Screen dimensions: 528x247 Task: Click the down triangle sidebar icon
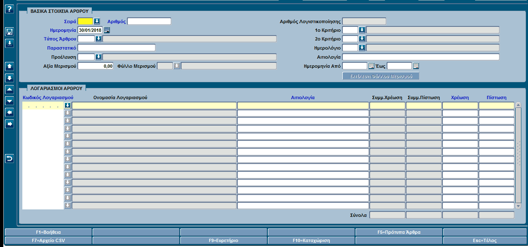[x=10, y=100]
